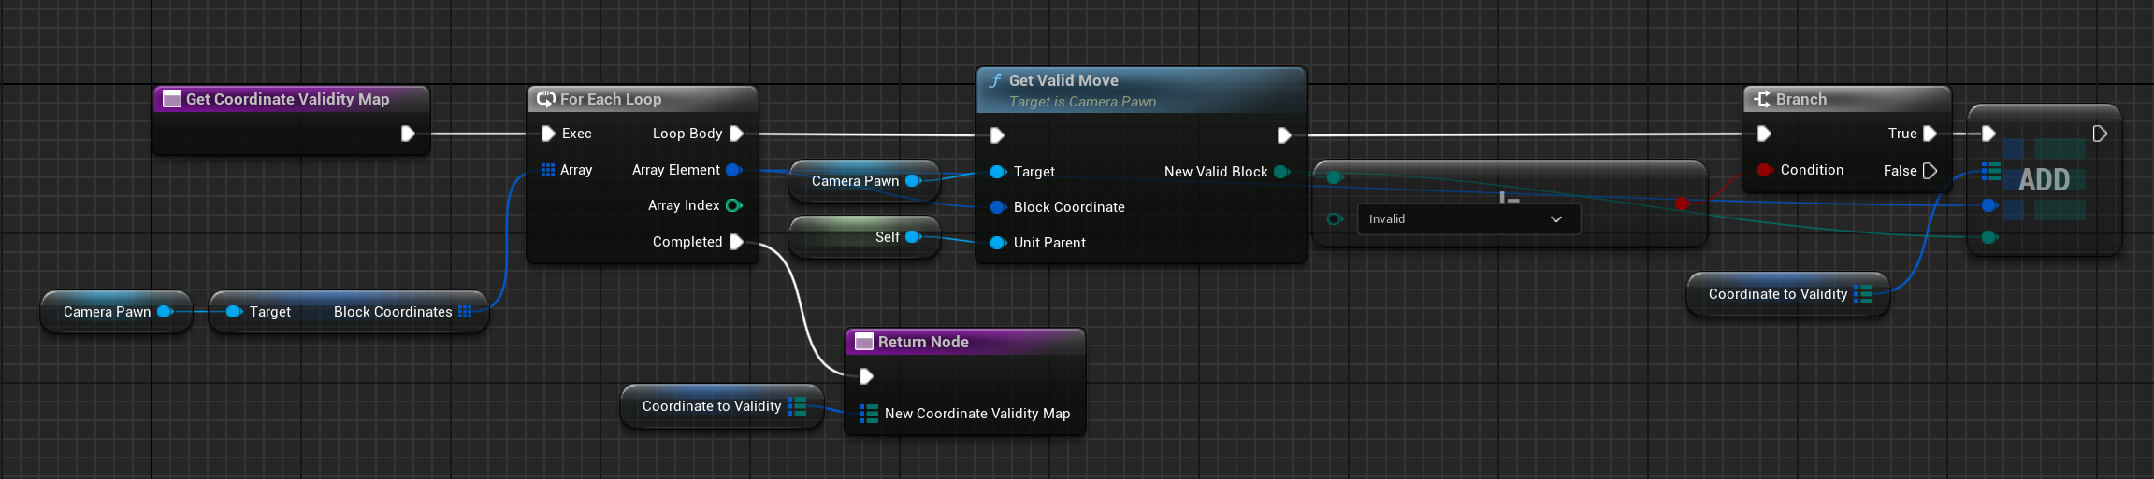
Task: Select the ADD map node
Action: tap(2044, 180)
